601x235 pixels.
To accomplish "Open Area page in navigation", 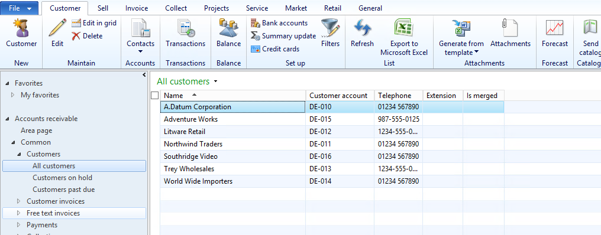I will [37, 131].
